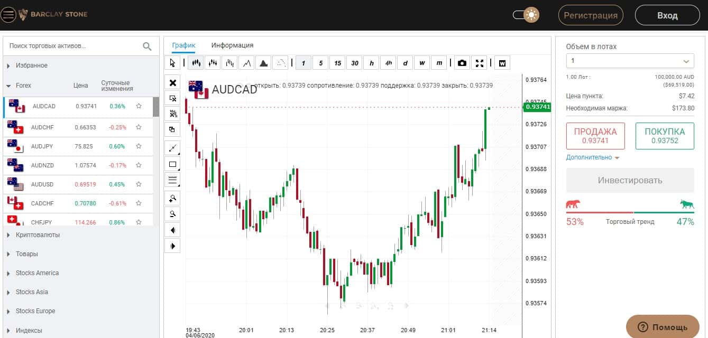Screen dimensions: 708x338
Task: Click the ПРОДАЖА sell button
Action: (x=595, y=136)
